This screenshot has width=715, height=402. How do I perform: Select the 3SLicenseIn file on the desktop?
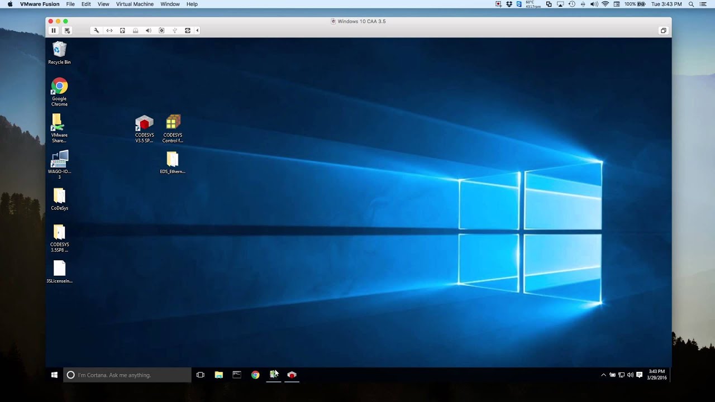coord(59,272)
